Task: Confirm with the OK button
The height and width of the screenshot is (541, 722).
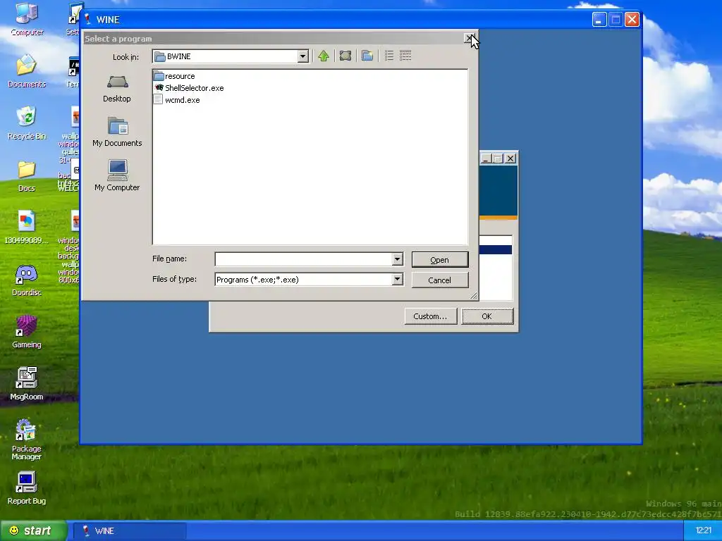Action: (487, 316)
